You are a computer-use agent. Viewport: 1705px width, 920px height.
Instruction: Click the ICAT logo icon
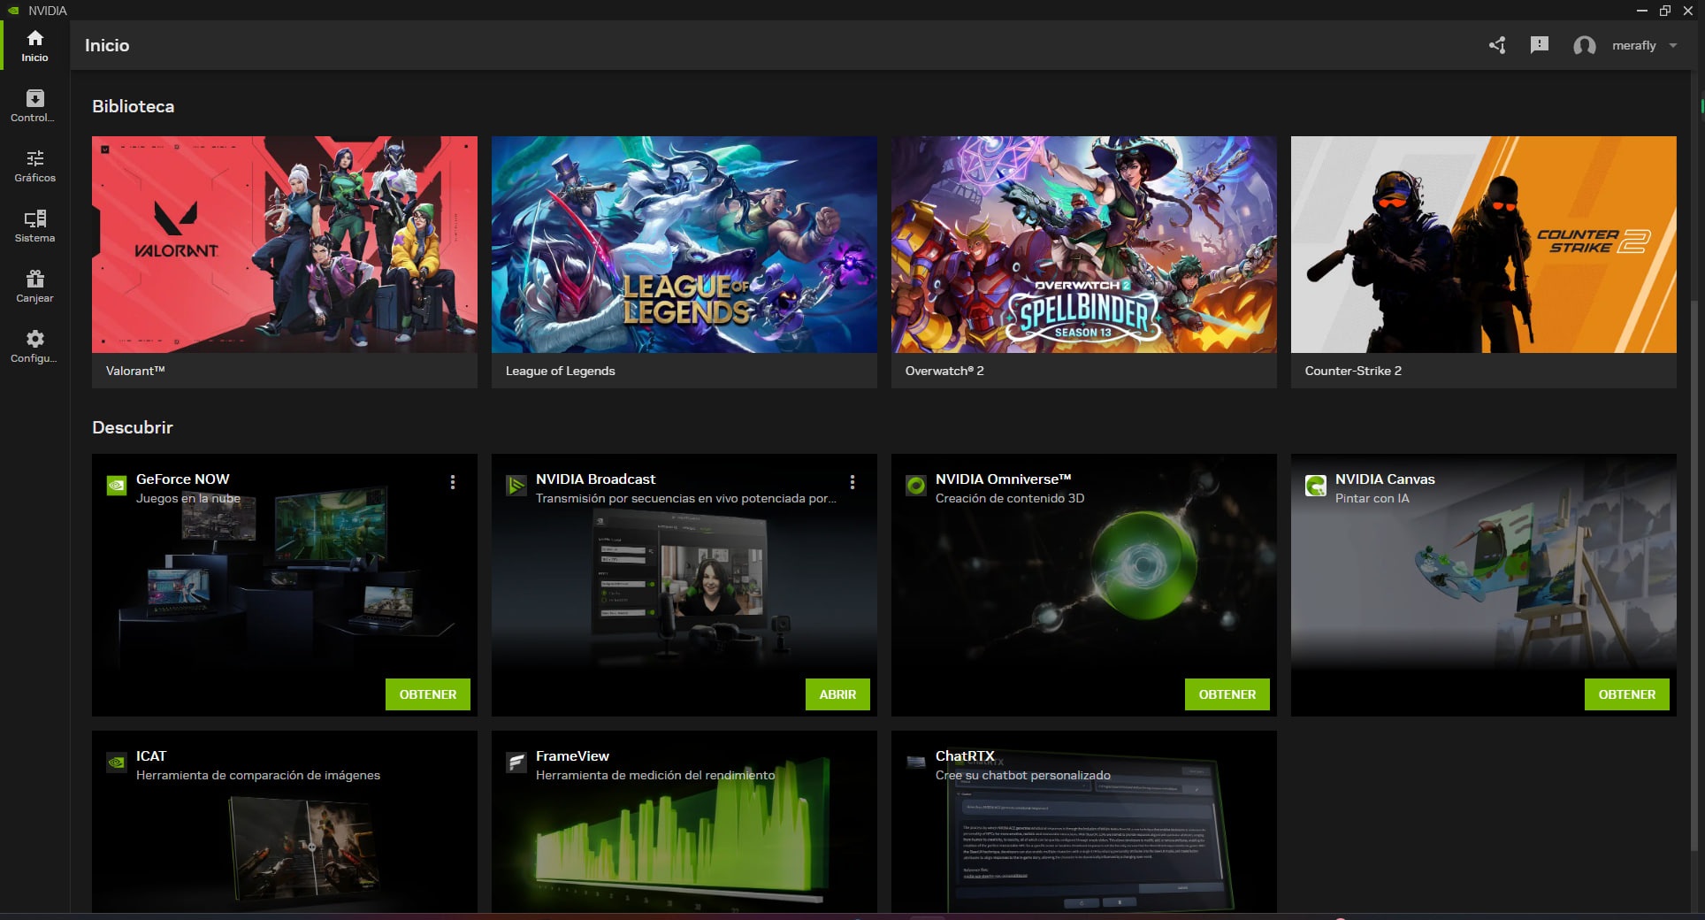coord(117,763)
